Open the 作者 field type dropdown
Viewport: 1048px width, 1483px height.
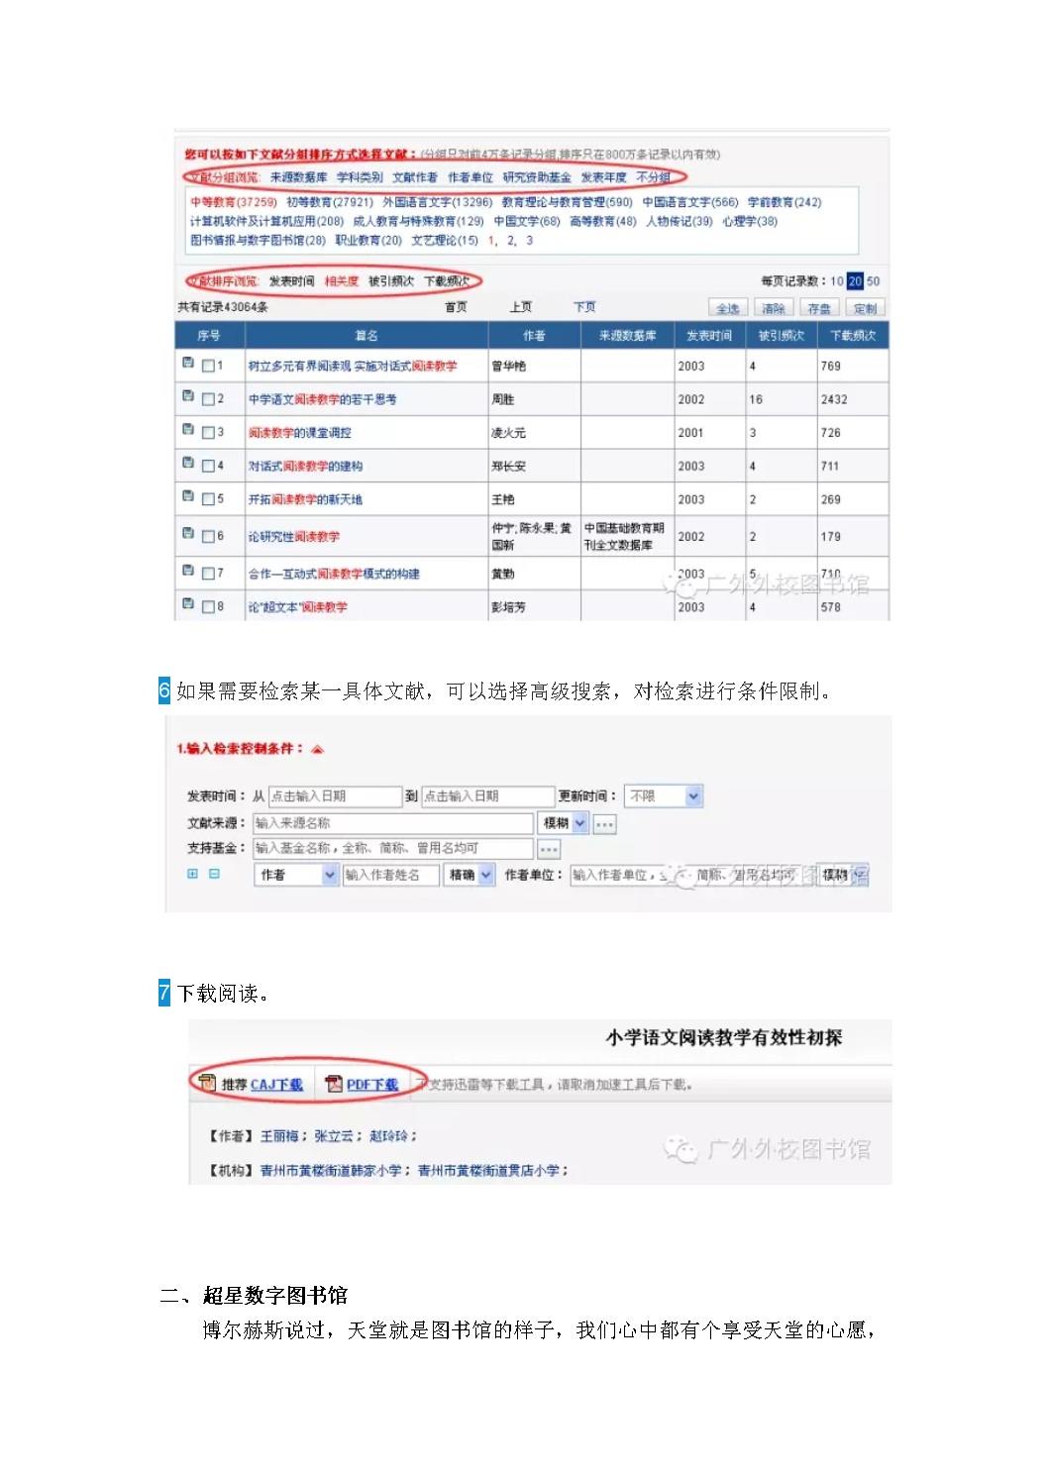(x=330, y=875)
